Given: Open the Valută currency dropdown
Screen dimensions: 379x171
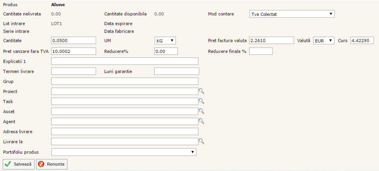Looking at the screenshot, I should pos(323,41).
